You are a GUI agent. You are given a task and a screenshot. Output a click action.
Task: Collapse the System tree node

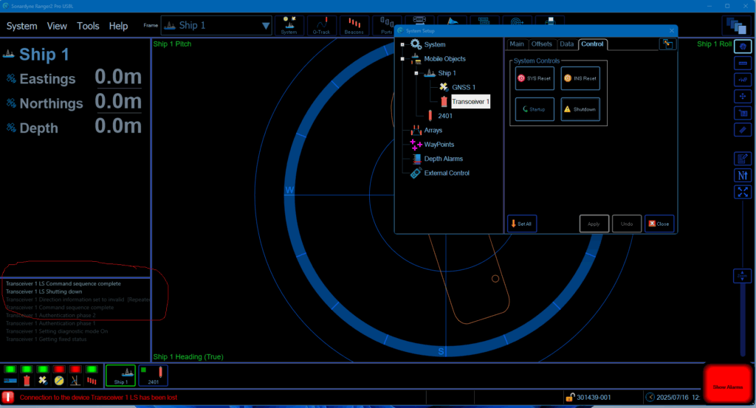coord(402,45)
